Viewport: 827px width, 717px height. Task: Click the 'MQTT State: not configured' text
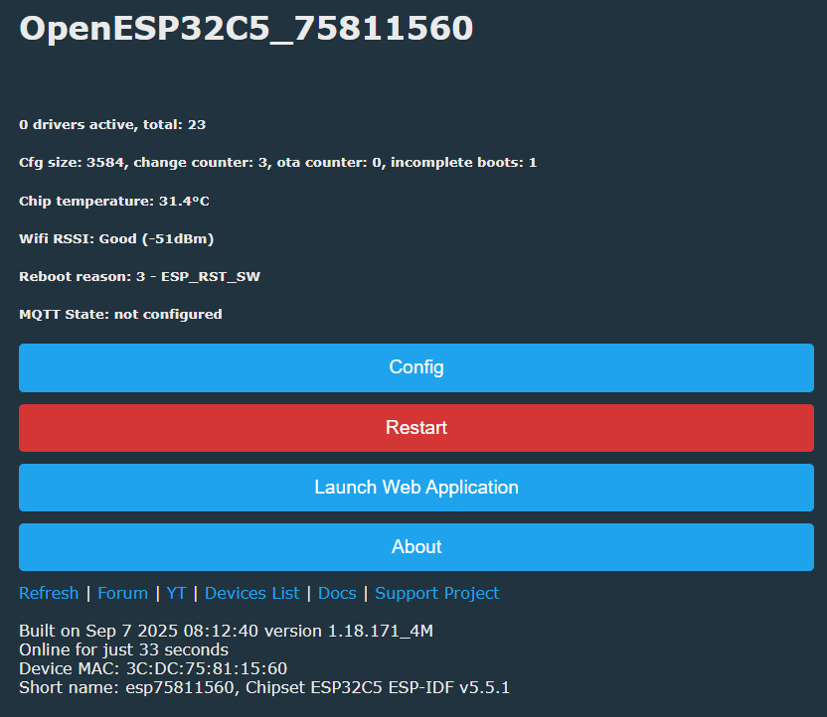point(120,315)
